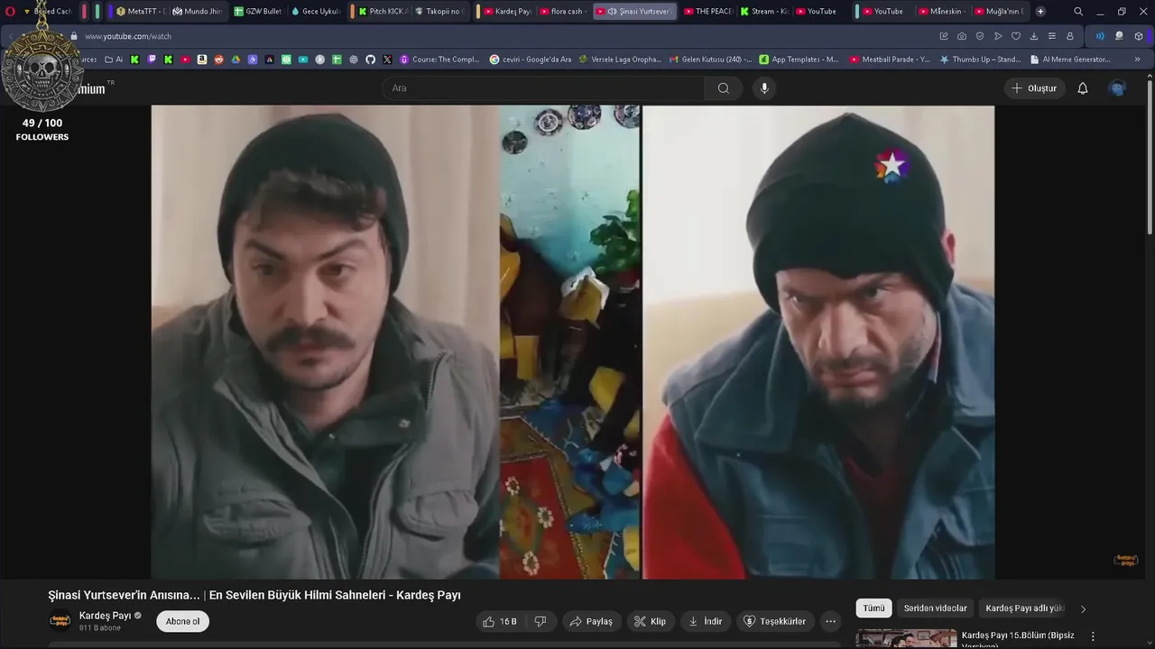Click the search magnifier button
The height and width of the screenshot is (649, 1155).
point(723,88)
